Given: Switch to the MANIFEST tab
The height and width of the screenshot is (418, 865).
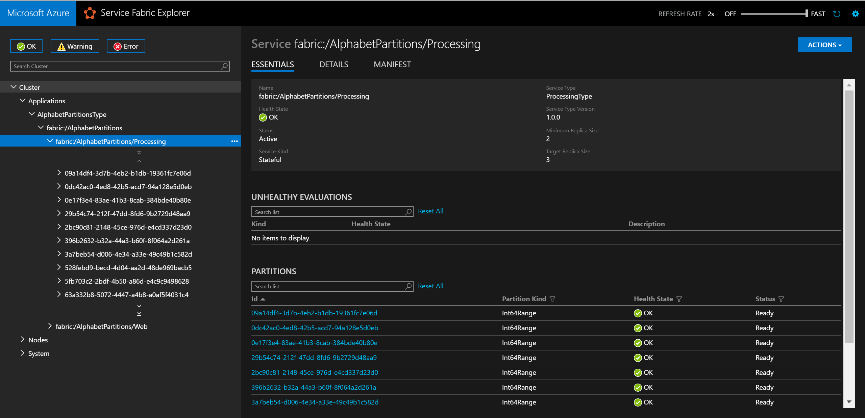Looking at the screenshot, I should 392,64.
